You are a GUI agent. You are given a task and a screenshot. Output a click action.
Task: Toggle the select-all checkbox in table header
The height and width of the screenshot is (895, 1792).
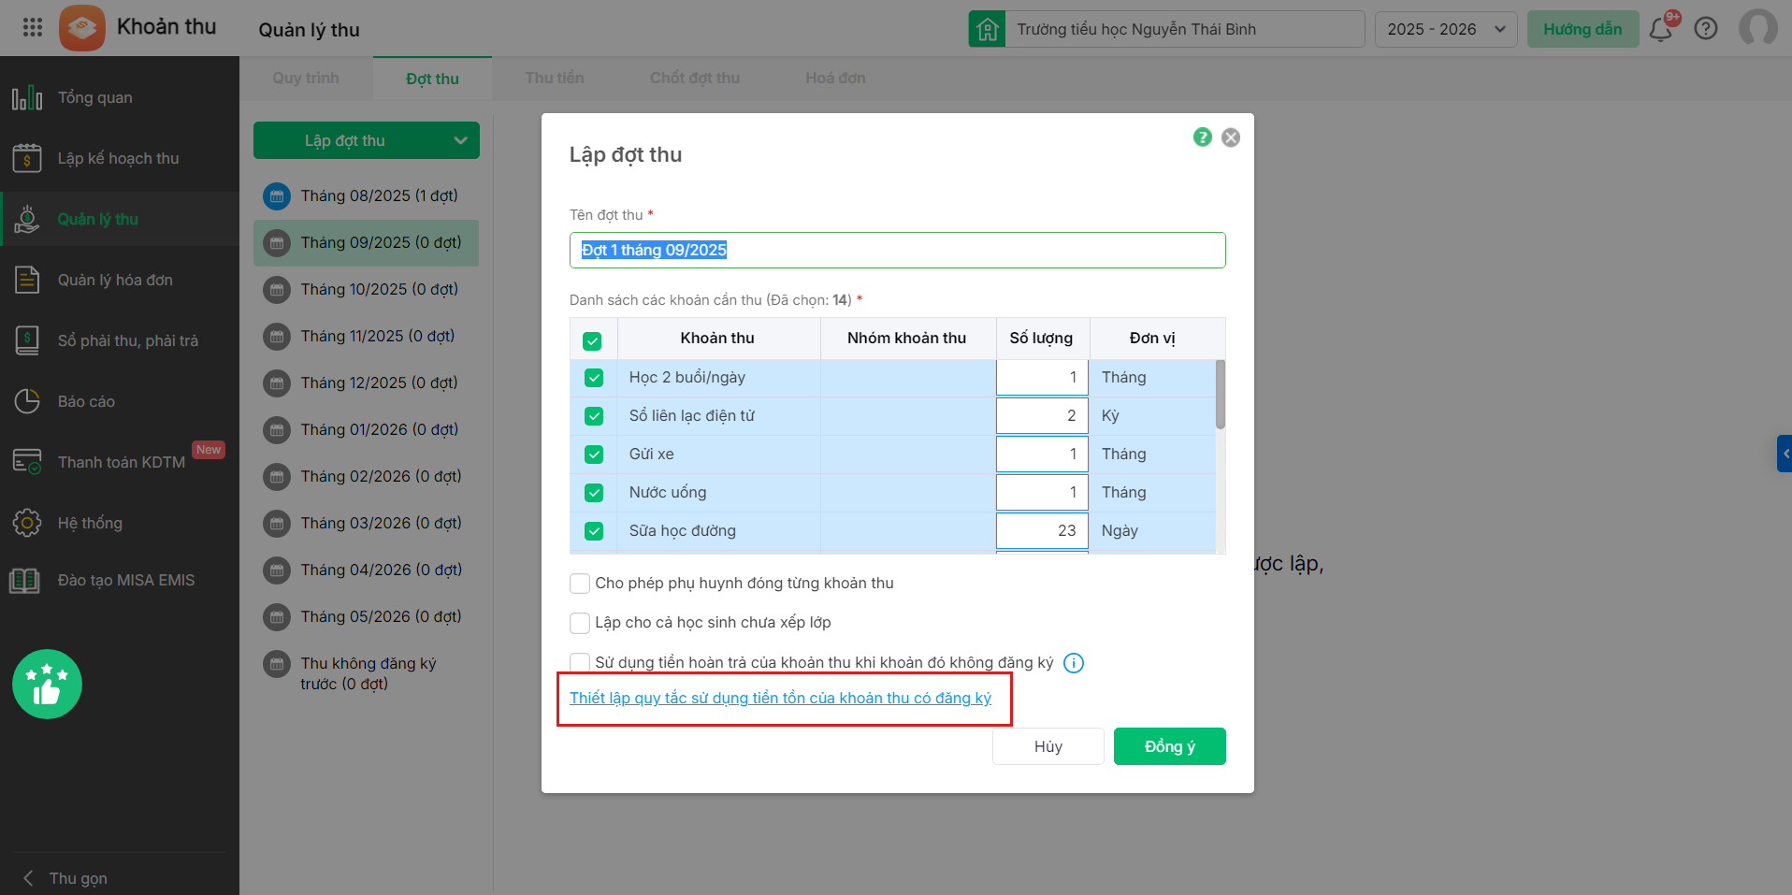coord(592,341)
